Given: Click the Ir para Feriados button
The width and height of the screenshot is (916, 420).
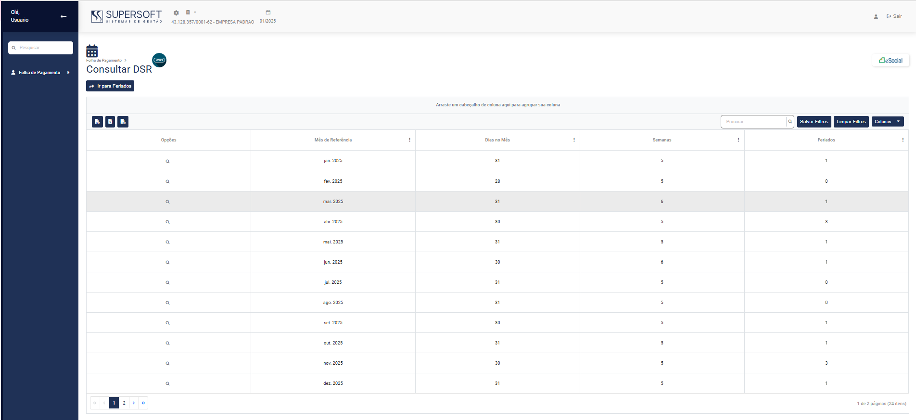Looking at the screenshot, I should point(110,86).
